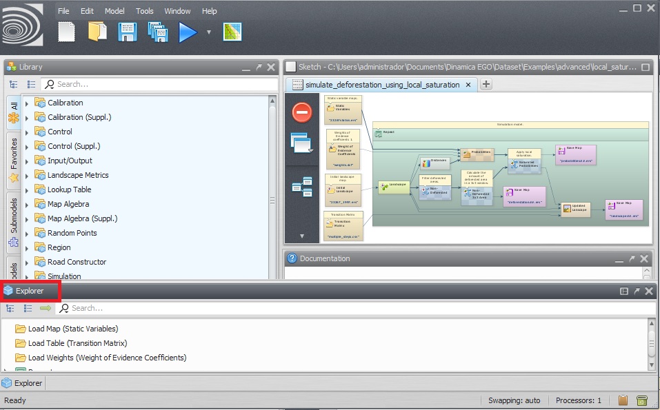660x410 pixels.
Task: Click the Save All multiple floppies icon
Action: click(158, 32)
